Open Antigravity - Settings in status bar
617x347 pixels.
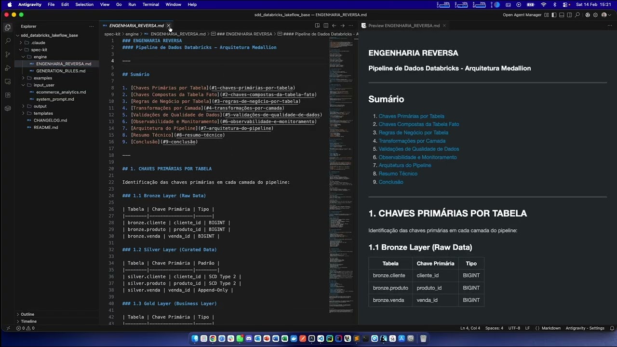tap(585, 328)
